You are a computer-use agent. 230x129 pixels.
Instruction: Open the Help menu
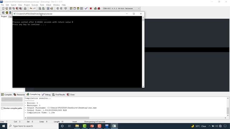click(x=64, y=5)
